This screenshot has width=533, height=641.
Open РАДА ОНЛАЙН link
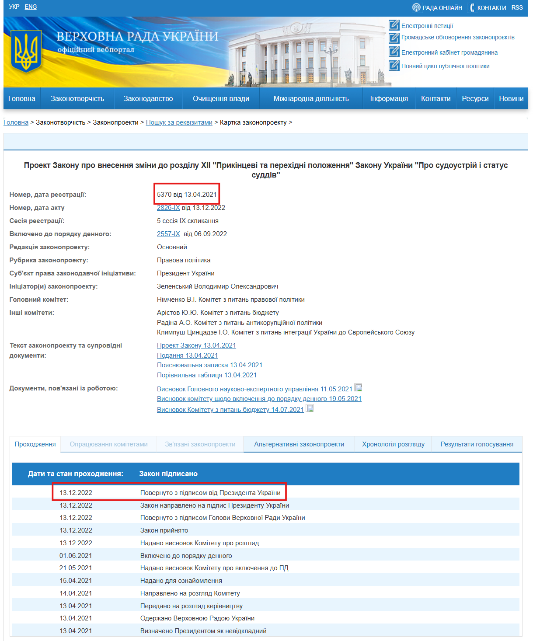tap(442, 8)
